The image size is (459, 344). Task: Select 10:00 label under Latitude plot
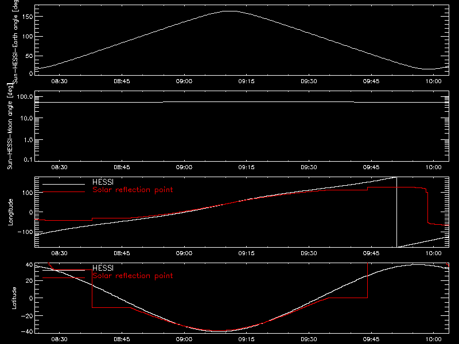click(434, 339)
